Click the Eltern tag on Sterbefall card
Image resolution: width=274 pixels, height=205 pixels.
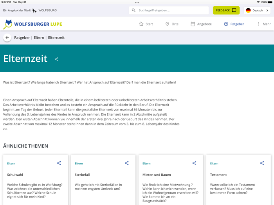79,164
